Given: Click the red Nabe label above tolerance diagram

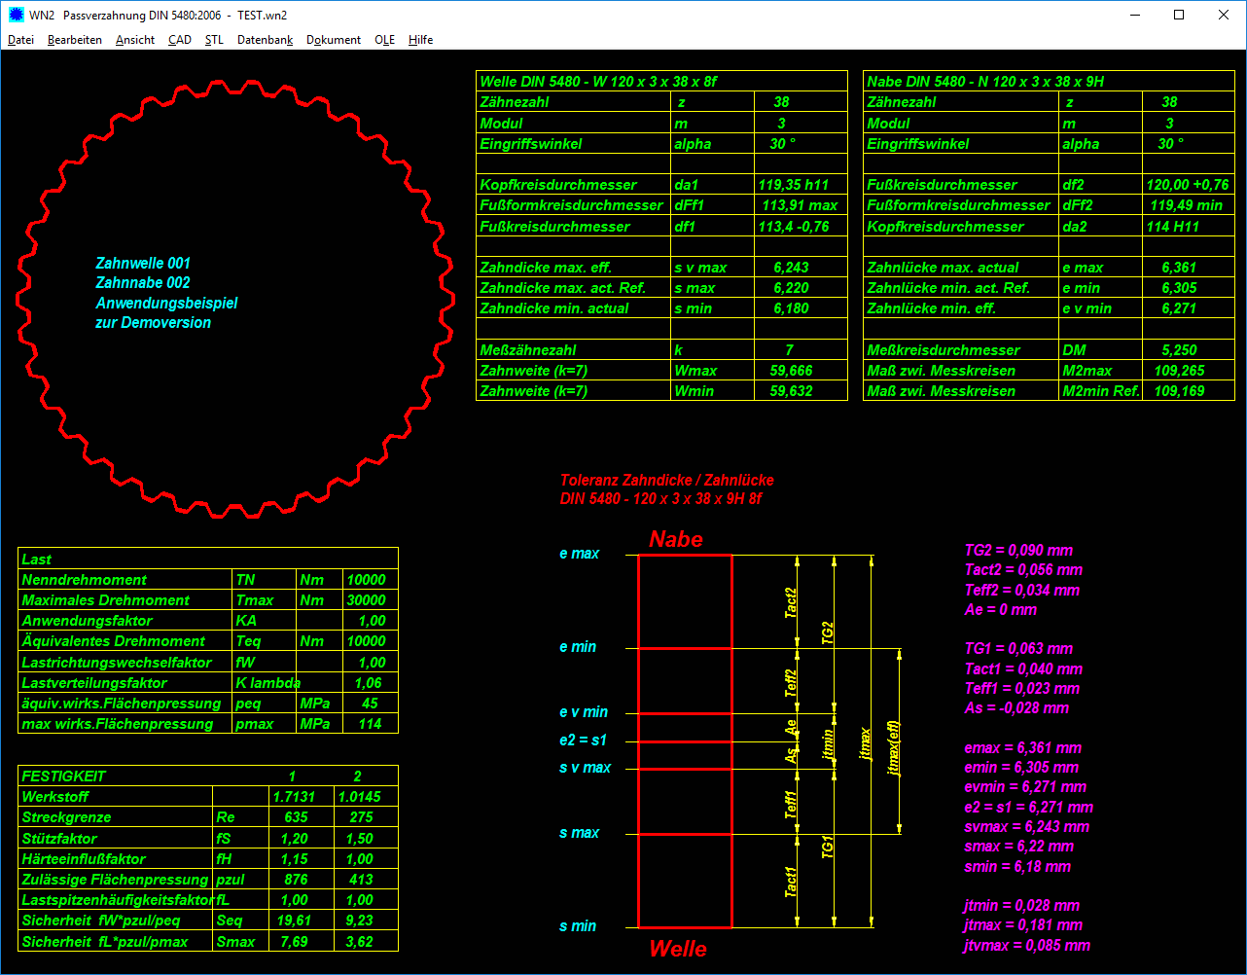Looking at the screenshot, I should point(676,540).
